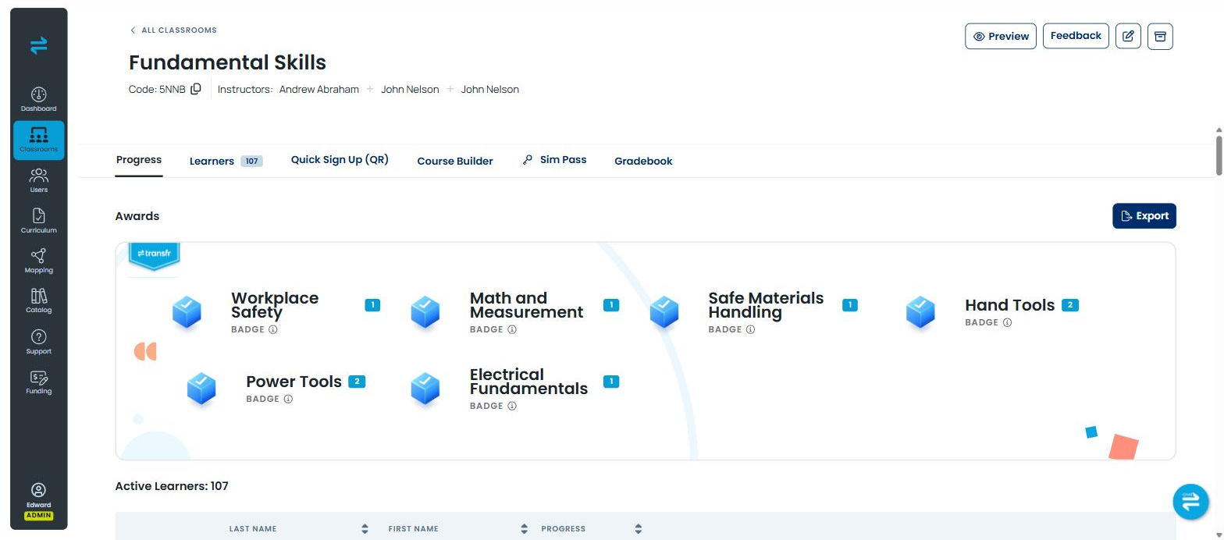1224x540 pixels.
Task: Switch to the Learners tab
Action: pyautogui.click(x=226, y=161)
